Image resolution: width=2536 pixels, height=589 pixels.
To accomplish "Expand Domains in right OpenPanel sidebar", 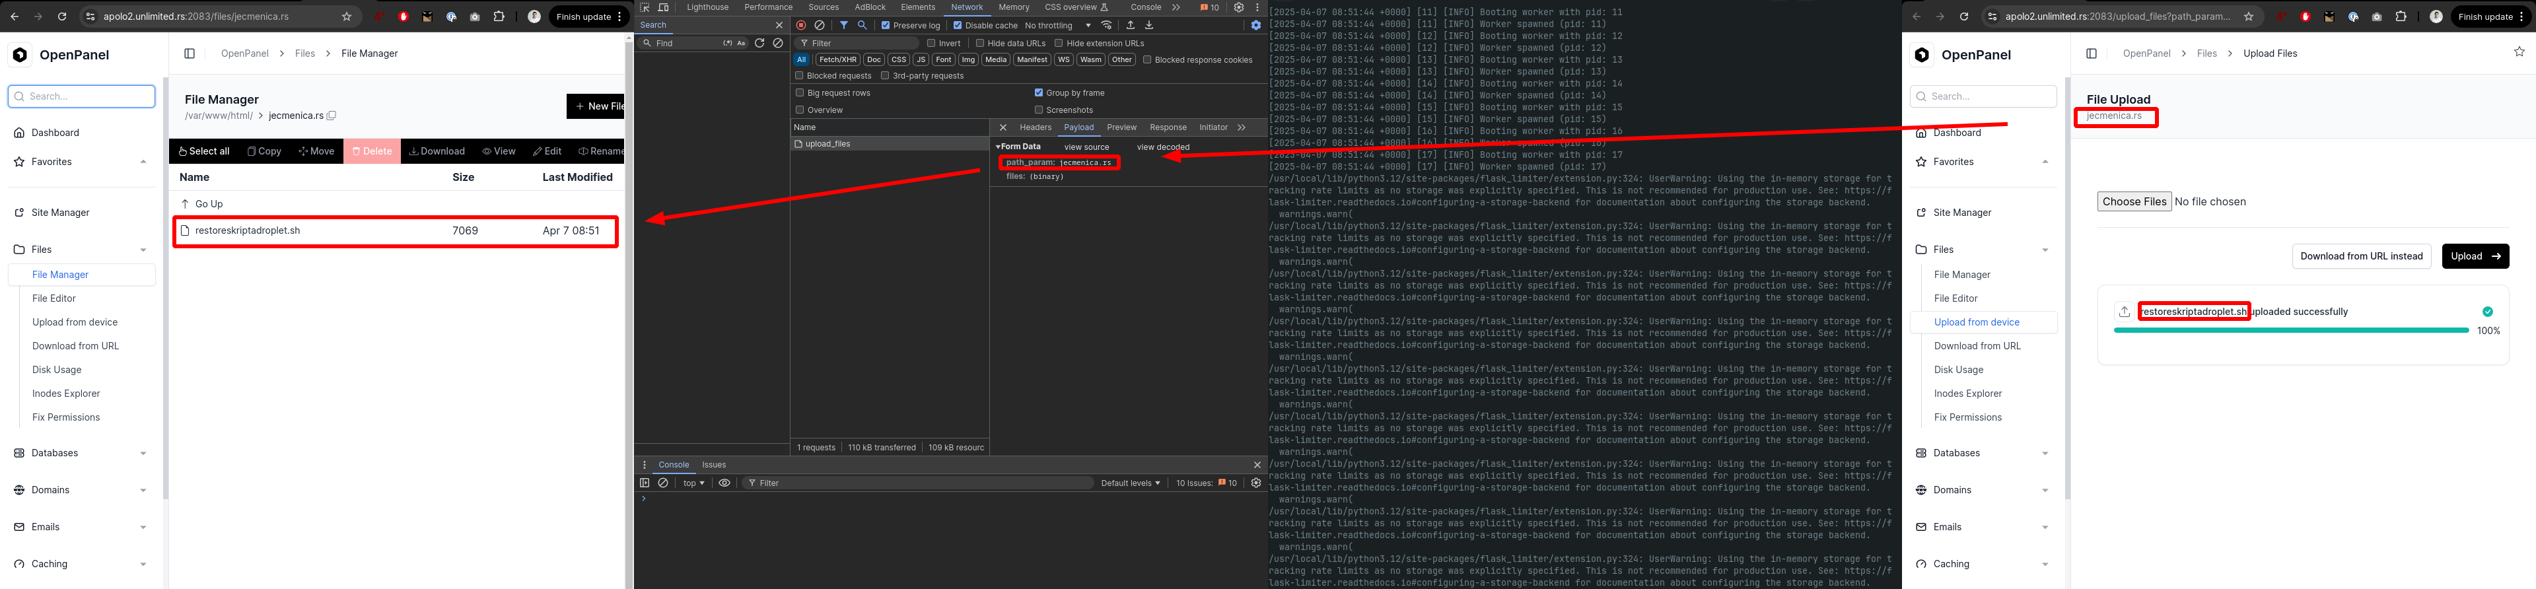I will pyautogui.click(x=2046, y=489).
